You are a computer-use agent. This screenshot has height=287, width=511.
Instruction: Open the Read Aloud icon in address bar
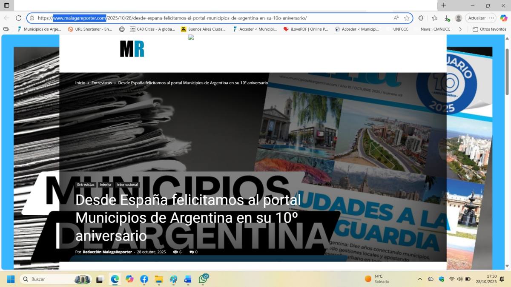click(x=396, y=18)
